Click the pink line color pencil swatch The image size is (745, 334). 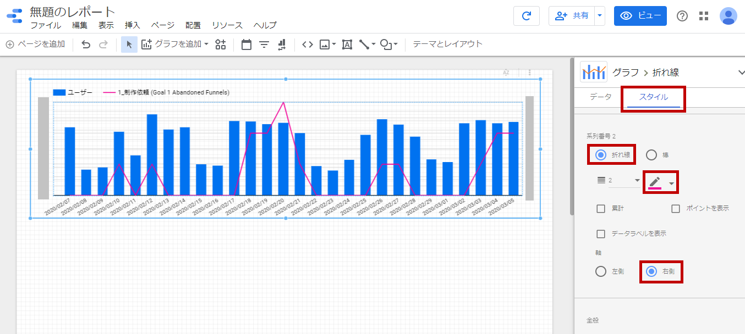point(655,182)
